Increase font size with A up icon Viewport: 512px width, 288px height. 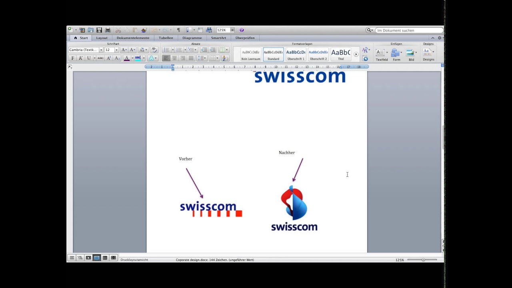click(124, 50)
